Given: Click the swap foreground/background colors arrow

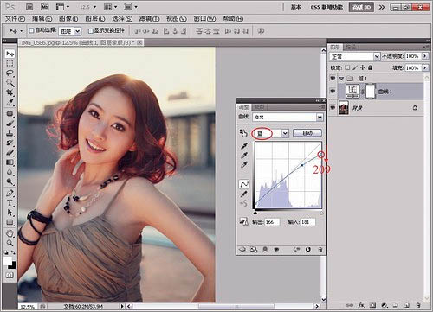Looking at the screenshot, I should (x=13, y=252).
